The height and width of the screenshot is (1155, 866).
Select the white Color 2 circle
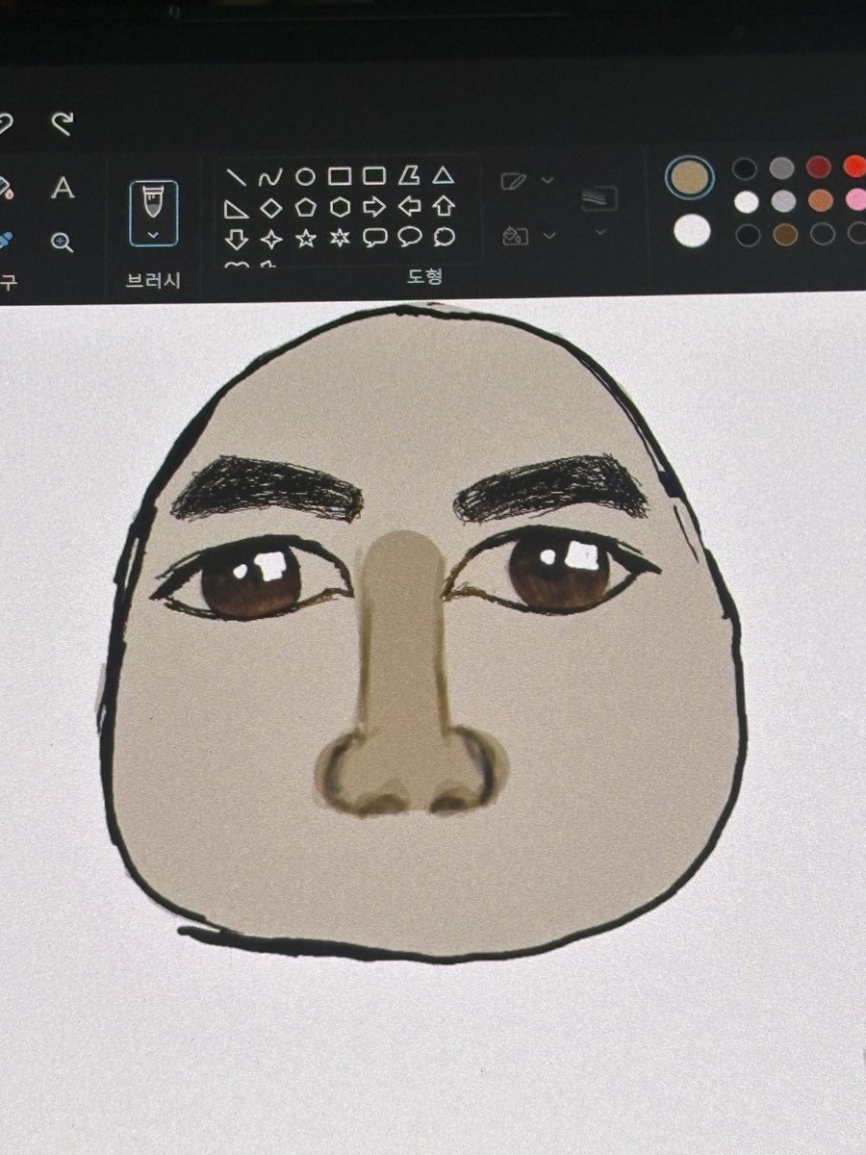692,232
